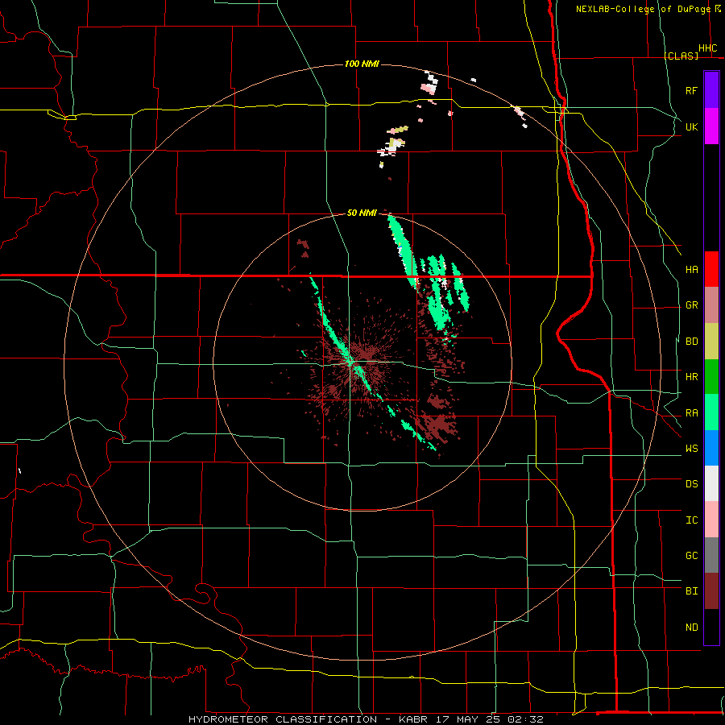This screenshot has height=725, width=725.
Task: Click the 50 NMI range ring label
Action: [x=362, y=213]
